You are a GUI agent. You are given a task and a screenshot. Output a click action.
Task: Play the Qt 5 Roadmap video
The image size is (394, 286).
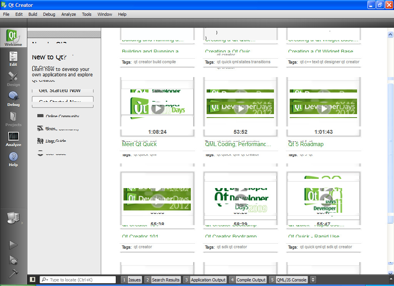pyautogui.click(x=324, y=109)
